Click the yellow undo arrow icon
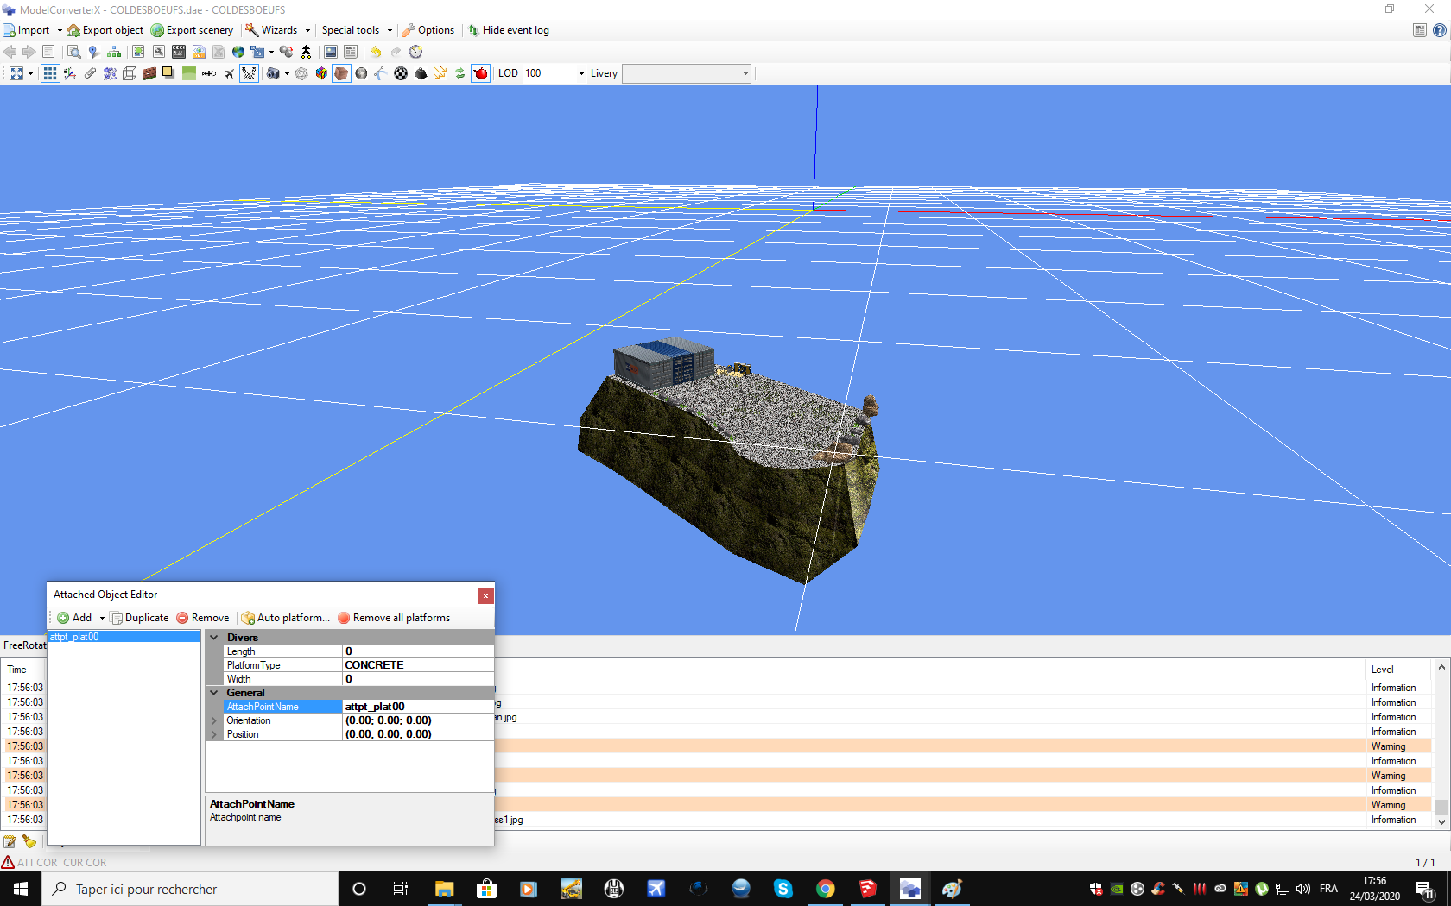Viewport: 1451px width, 906px height. coord(376,52)
